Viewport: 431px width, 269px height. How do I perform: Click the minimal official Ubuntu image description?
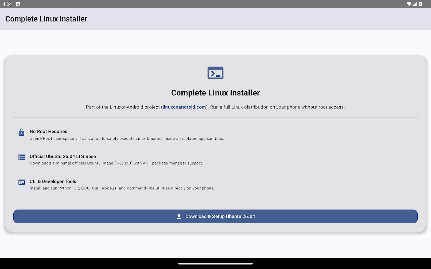[116, 163]
